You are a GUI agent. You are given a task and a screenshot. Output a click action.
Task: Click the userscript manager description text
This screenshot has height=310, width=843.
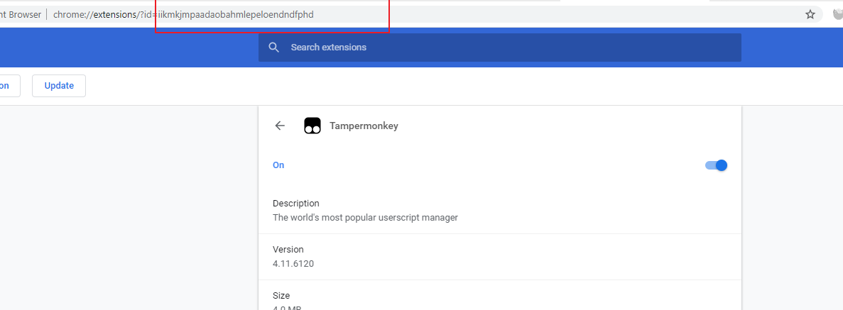(365, 218)
